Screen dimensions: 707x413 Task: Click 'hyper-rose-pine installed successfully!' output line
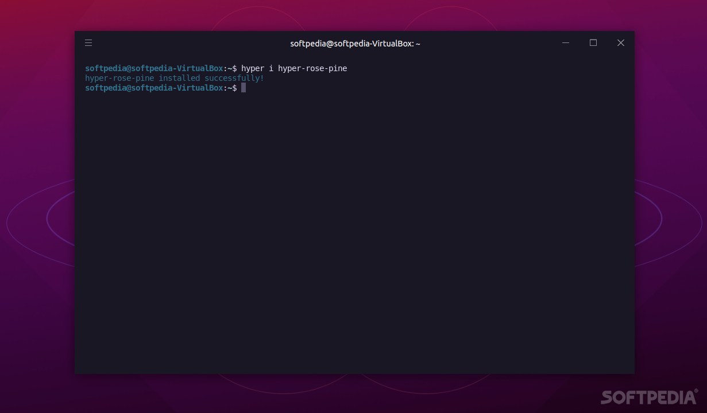click(x=175, y=78)
